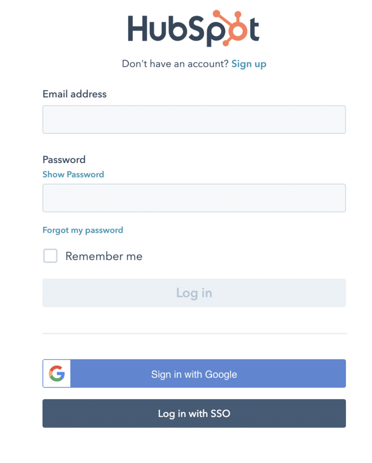This screenshot has height=463, width=372.
Task: Click Log in with SSO
Action: pos(194,413)
